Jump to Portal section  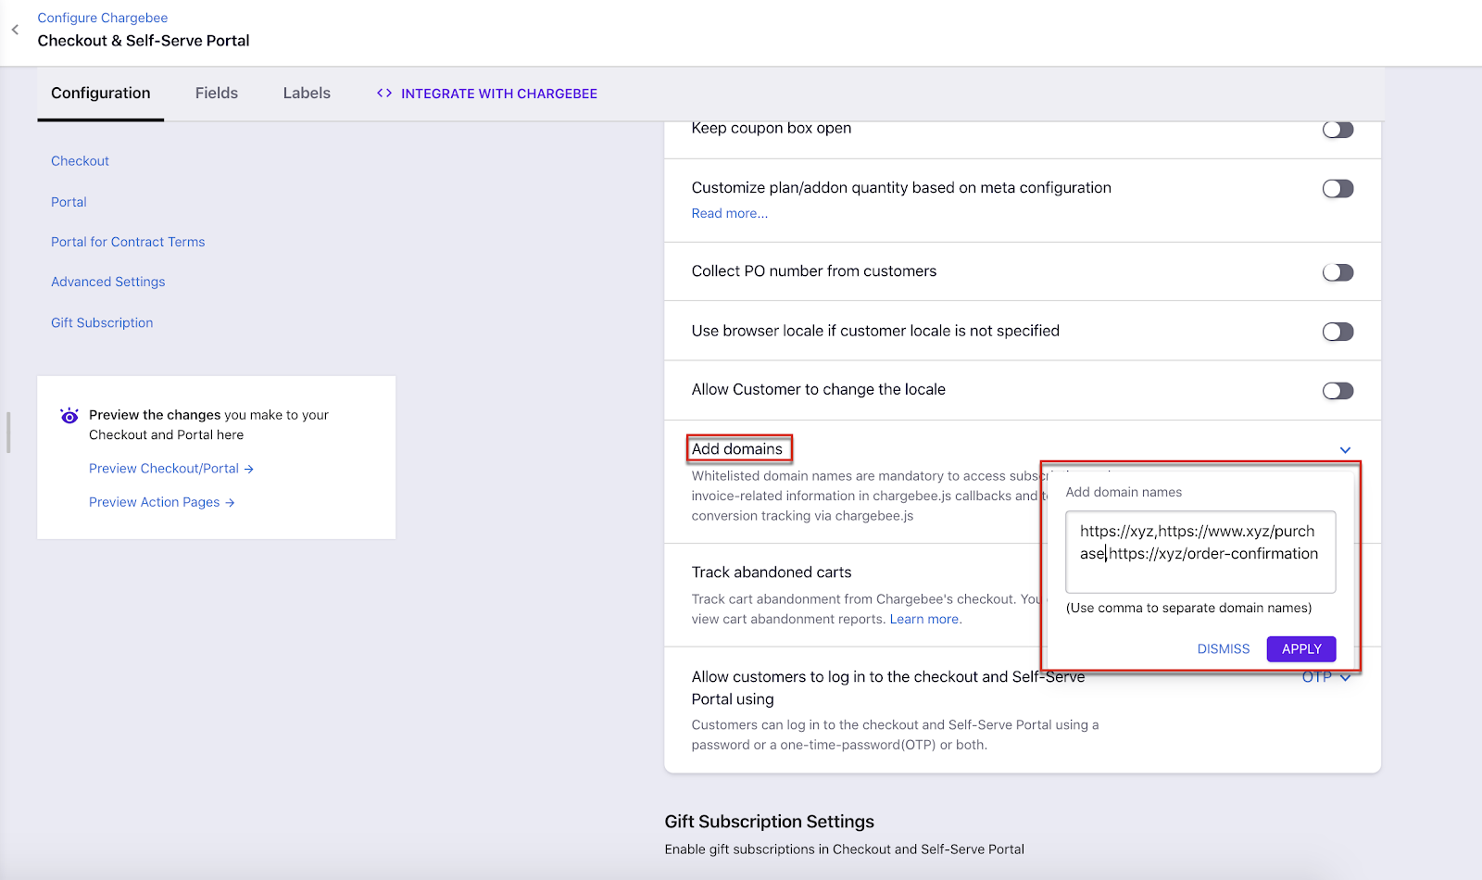69,202
